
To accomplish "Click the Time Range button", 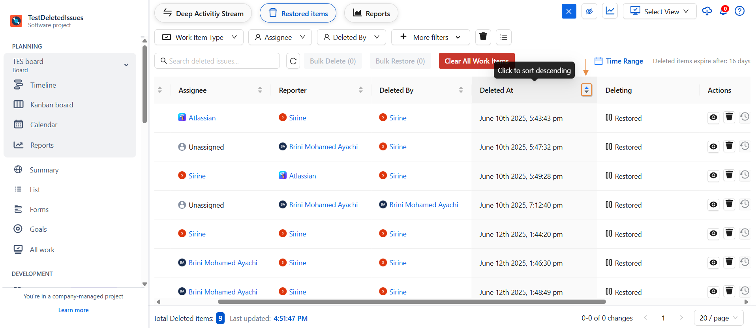I will click(619, 61).
